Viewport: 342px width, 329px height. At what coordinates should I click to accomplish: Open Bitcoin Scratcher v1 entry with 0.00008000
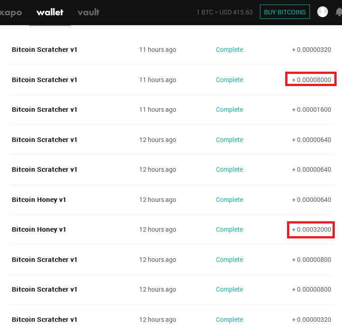click(45, 80)
